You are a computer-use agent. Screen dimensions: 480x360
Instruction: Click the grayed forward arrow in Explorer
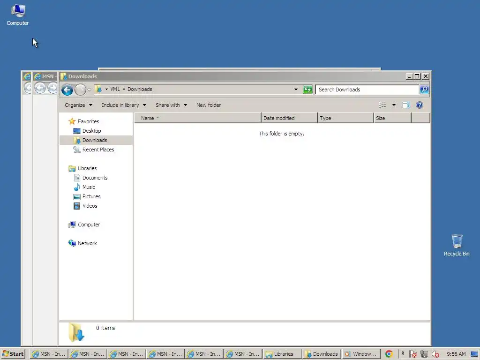point(80,90)
